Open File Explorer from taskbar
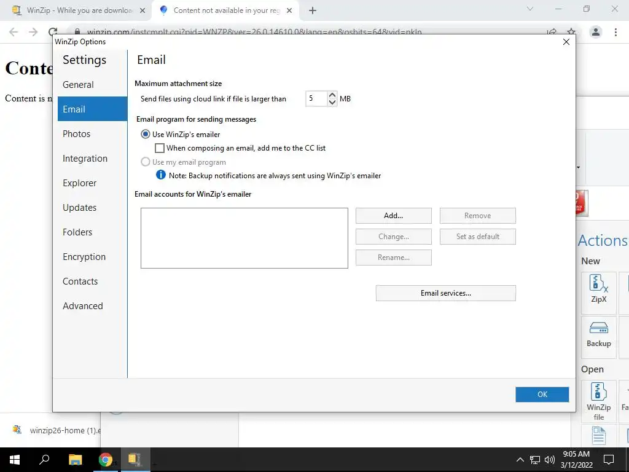 75,460
